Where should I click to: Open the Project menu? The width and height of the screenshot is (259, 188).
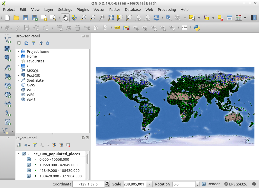tap(9, 10)
